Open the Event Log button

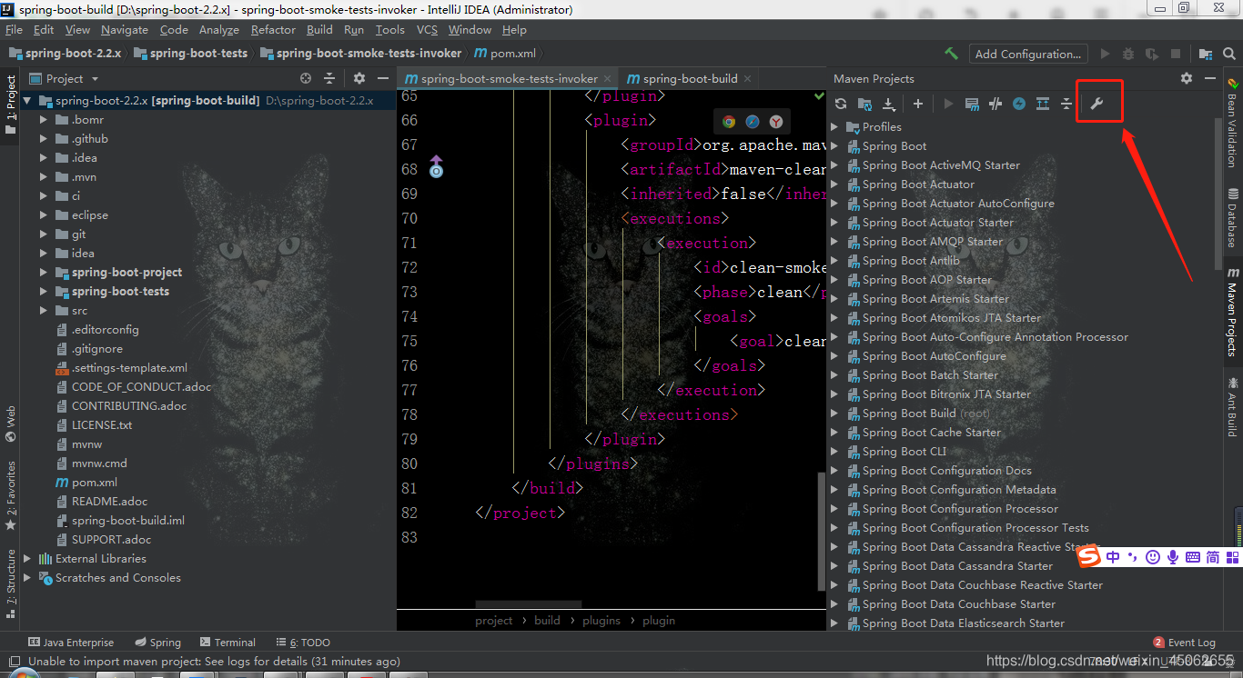tap(1184, 643)
